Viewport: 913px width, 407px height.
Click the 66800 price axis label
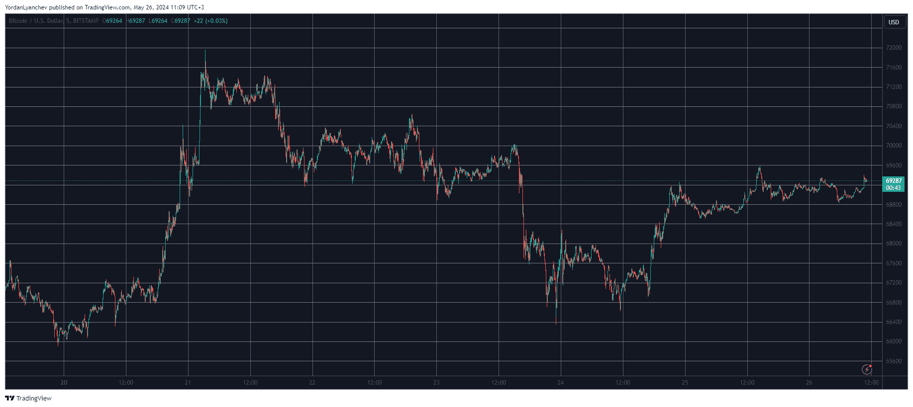[894, 303]
